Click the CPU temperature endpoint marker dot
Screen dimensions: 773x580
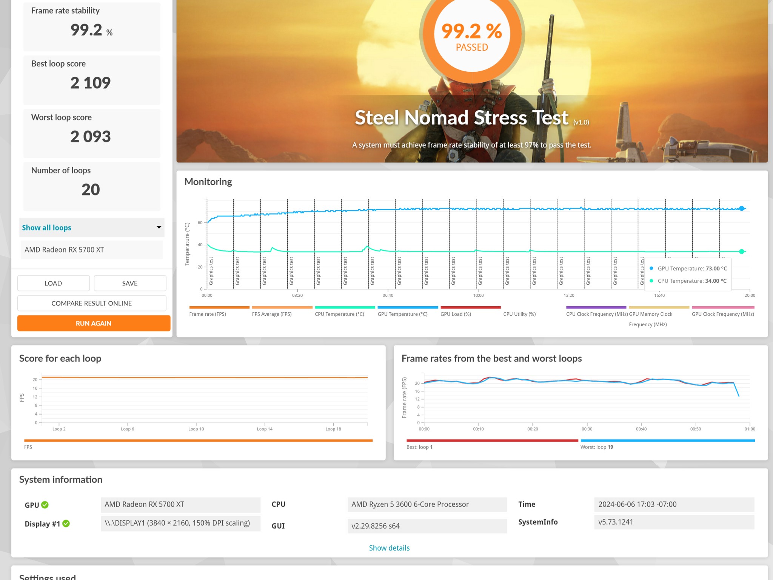tap(742, 251)
